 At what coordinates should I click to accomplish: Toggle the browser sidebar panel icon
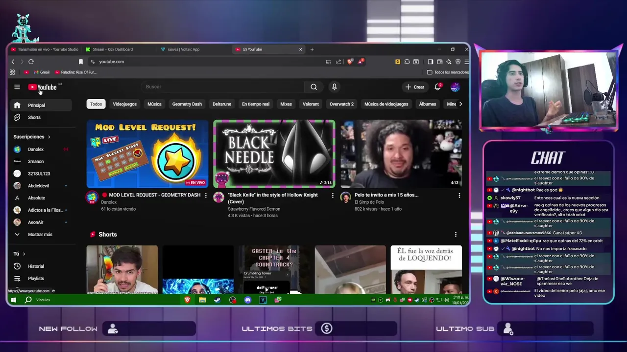coord(430,62)
